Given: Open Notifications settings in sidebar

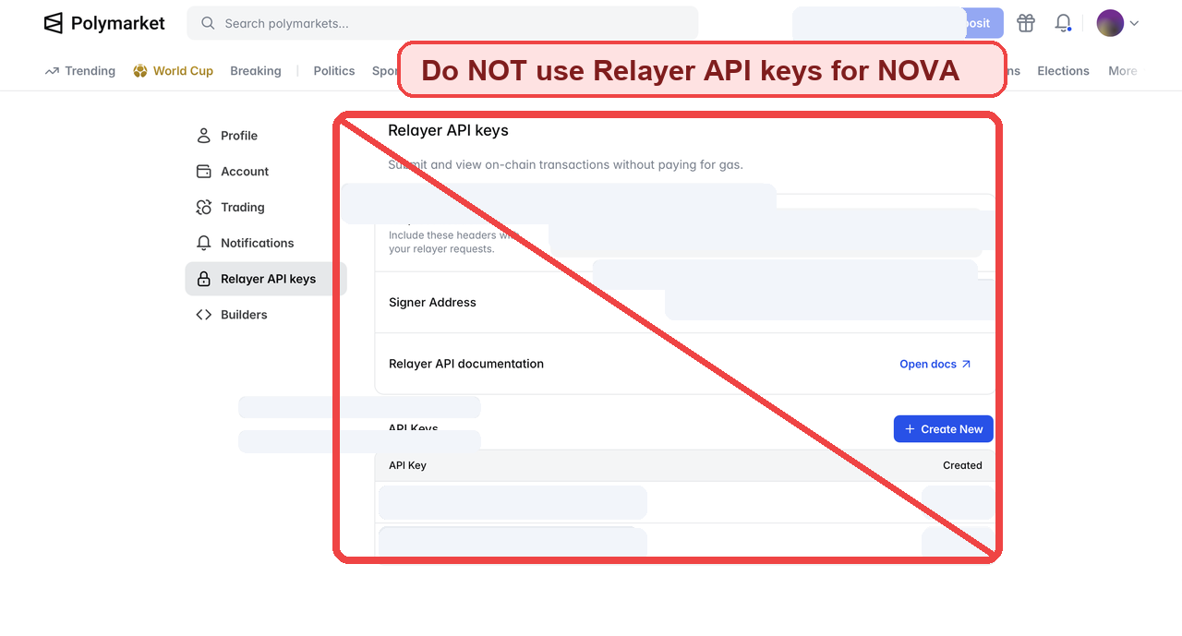Looking at the screenshot, I should 266,244.
